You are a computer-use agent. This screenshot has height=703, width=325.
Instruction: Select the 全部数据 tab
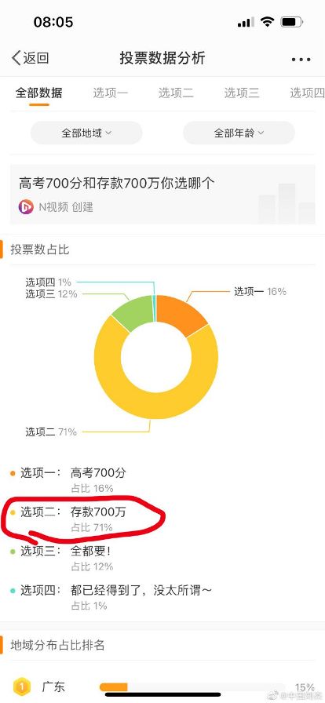[x=39, y=93]
